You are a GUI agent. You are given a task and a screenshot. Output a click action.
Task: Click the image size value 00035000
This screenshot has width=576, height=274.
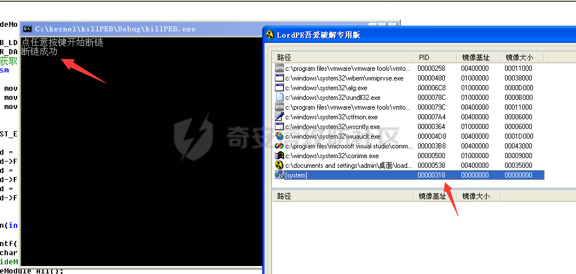tap(518, 166)
